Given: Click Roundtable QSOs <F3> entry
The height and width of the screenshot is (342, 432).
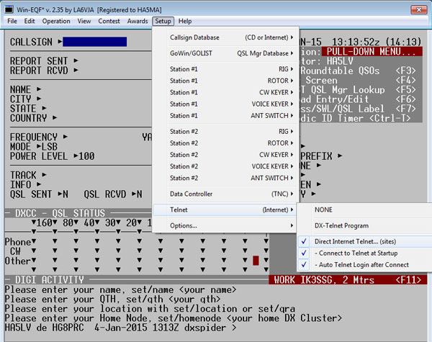Looking at the screenshot, I should point(358,71).
